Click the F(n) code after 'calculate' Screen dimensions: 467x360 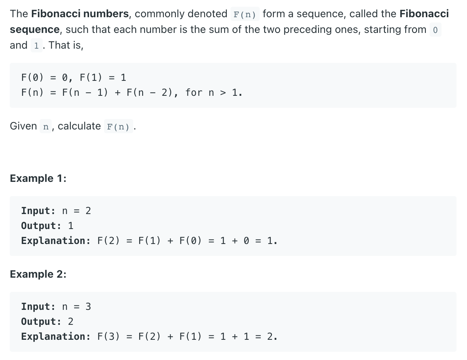tap(118, 126)
